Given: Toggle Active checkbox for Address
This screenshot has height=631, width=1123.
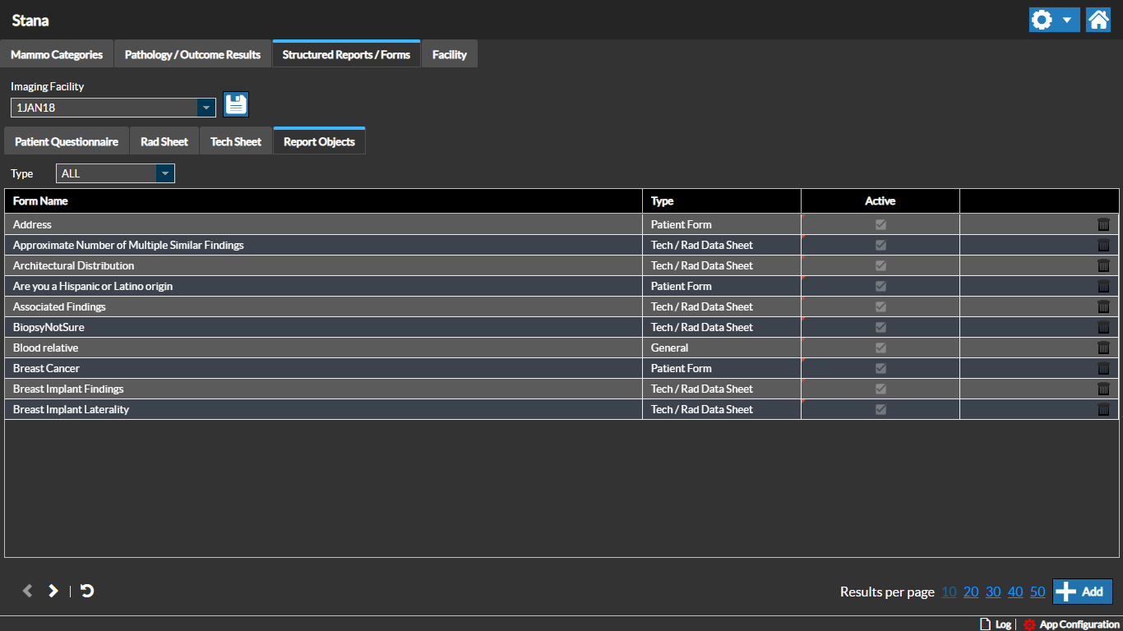Looking at the screenshot, I should (x=880, y=224).
